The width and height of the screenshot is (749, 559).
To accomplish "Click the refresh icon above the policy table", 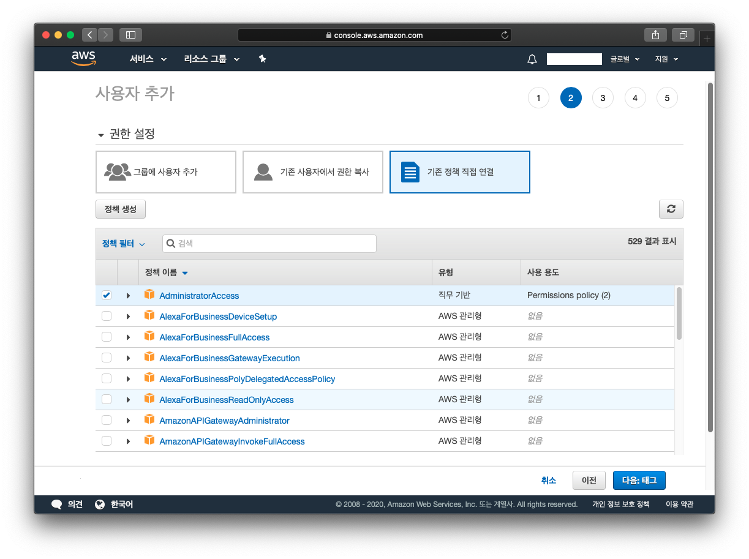I will click(671, 209).
